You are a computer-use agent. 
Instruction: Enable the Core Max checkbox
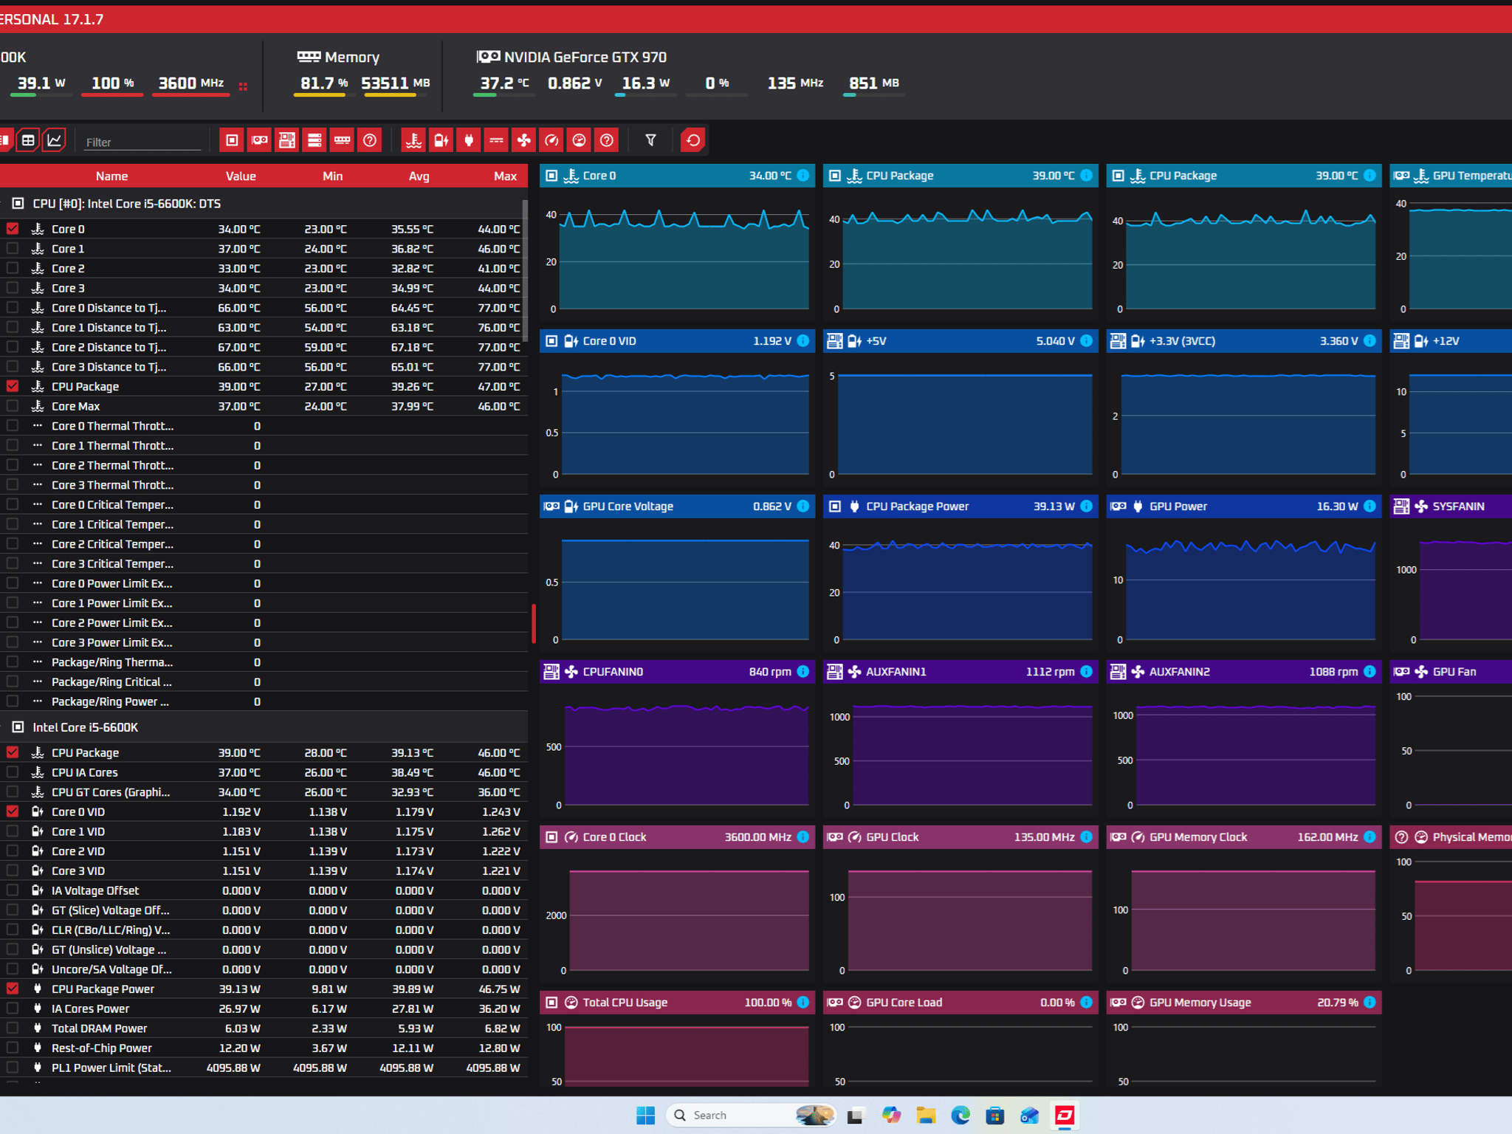(x=13, y=406)
